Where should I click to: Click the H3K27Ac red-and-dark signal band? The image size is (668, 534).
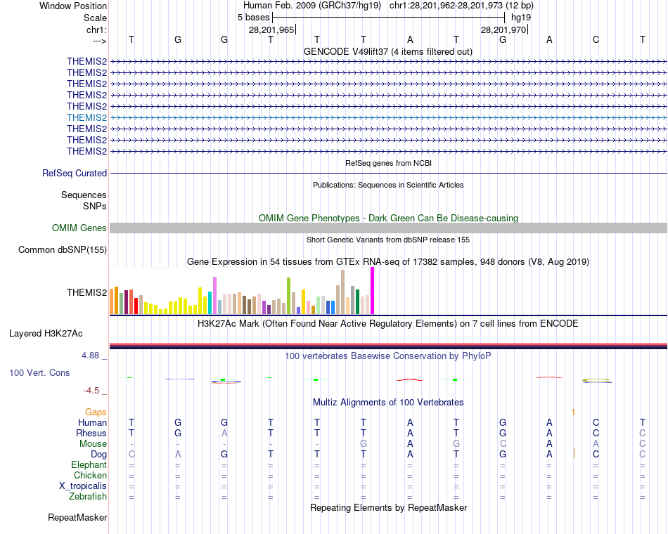click(388, 346)
